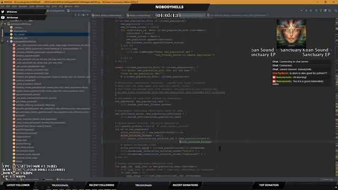
Task: Collapse the SelfAdaptiveMOEA.py tree node
Action: (x=5, y=24)
